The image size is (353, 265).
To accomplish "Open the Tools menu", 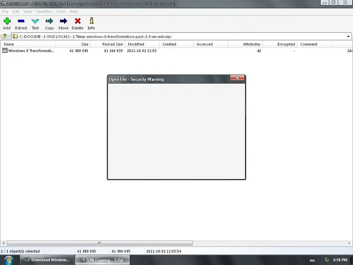I will click(61, 11).
